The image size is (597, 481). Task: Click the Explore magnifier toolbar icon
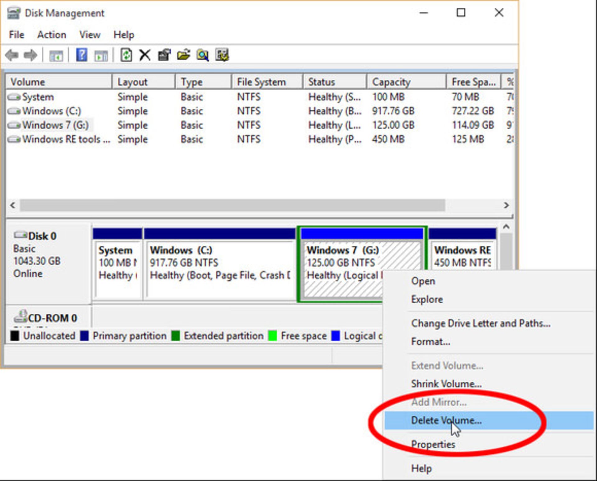[202, 55]
